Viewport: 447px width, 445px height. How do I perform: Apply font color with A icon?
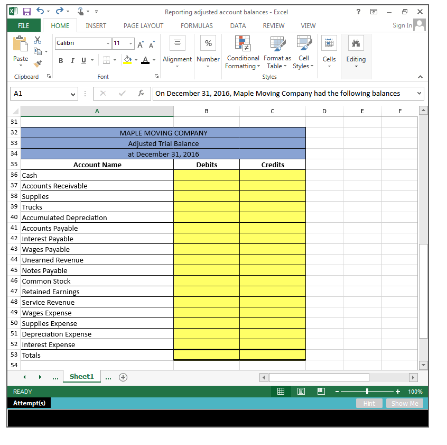tap(145, 60)
